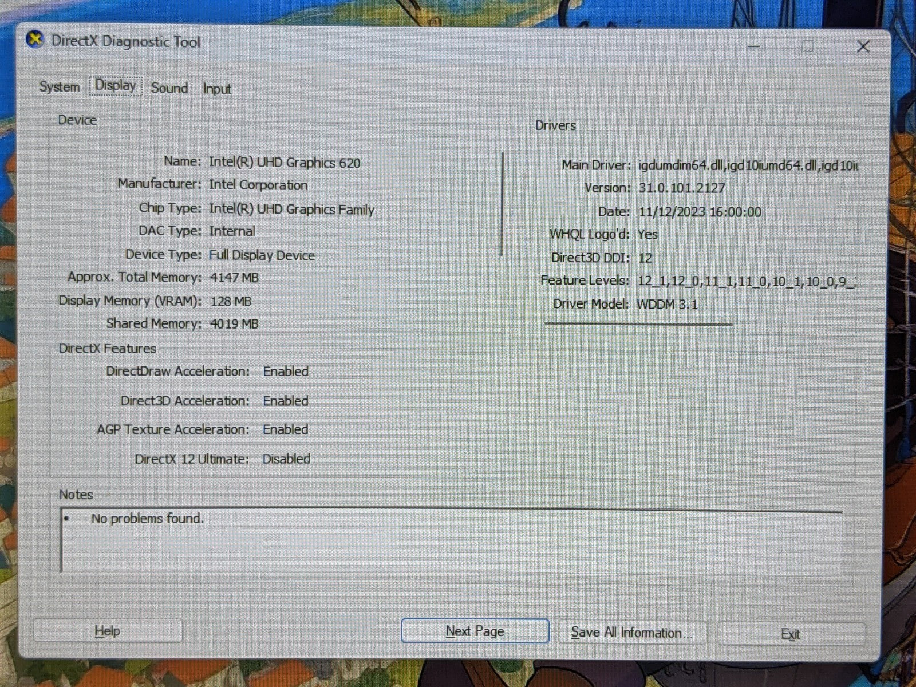Select the Display tab
The width and height of the screenshot is (916, 687).
[115, 86]
